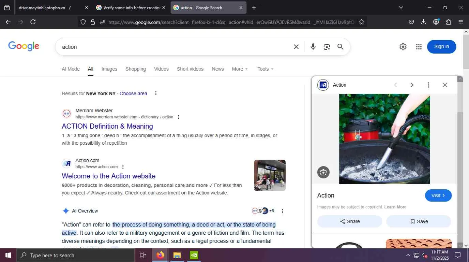This screenshot has width=469, height=262.
Task: Reload the current Google page
Action: point(33,22)
